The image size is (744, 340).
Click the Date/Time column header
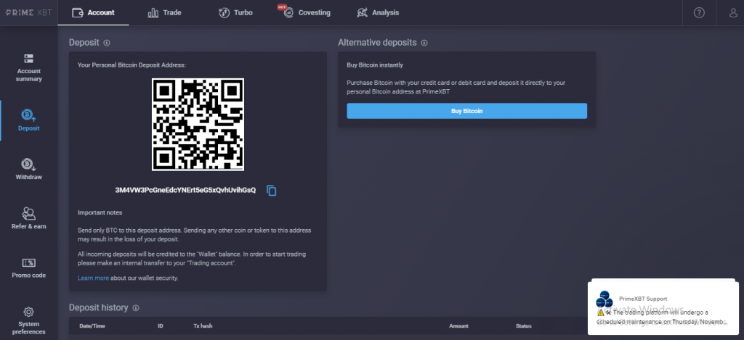(92, 326)
